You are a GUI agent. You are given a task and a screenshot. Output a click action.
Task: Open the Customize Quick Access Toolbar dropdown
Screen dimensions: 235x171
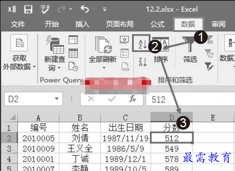(104, 9)
